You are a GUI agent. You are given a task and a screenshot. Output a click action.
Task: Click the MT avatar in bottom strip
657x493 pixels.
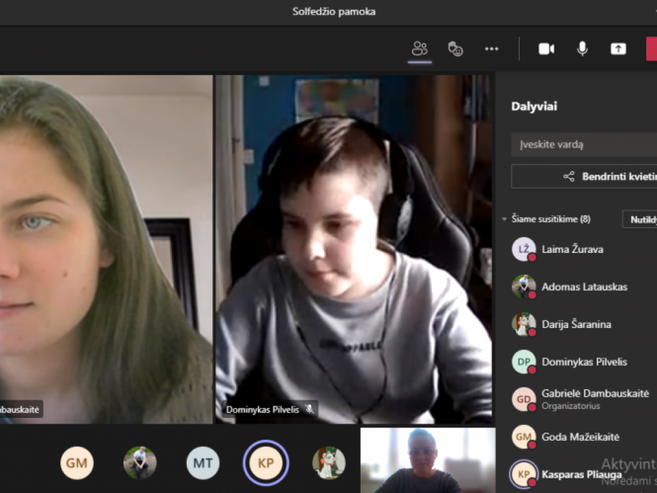tap(203, 463)
